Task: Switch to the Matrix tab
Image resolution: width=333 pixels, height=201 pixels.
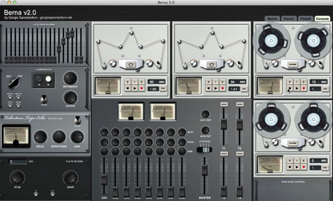Action: coord(273,19)
